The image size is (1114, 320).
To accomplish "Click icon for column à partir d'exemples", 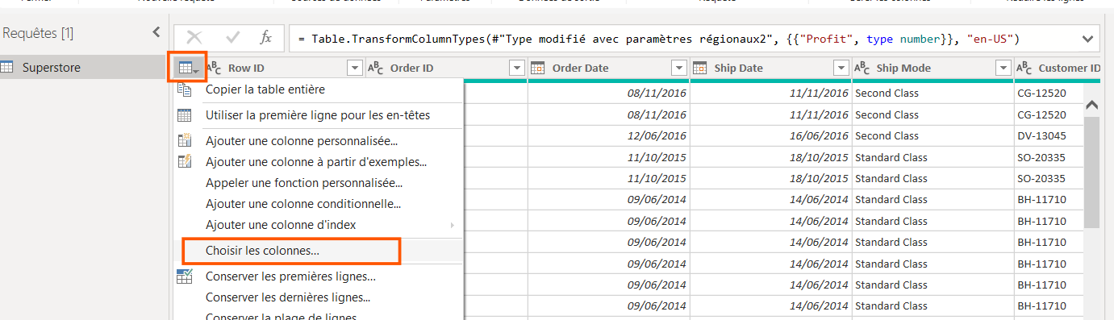I will (185, 162).
